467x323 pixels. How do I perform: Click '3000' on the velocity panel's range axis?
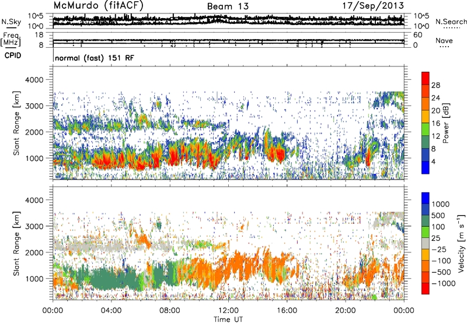(x=34, y=226)
